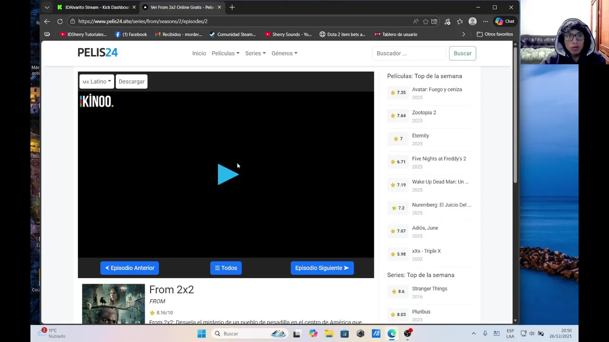Open the Dota 2 item bets bookmark
The height and width of the screenshot is (342, 609).
coord(343,34)
